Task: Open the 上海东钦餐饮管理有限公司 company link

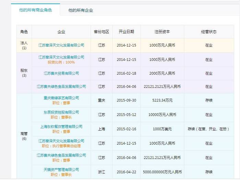Action: click(61, 127)
